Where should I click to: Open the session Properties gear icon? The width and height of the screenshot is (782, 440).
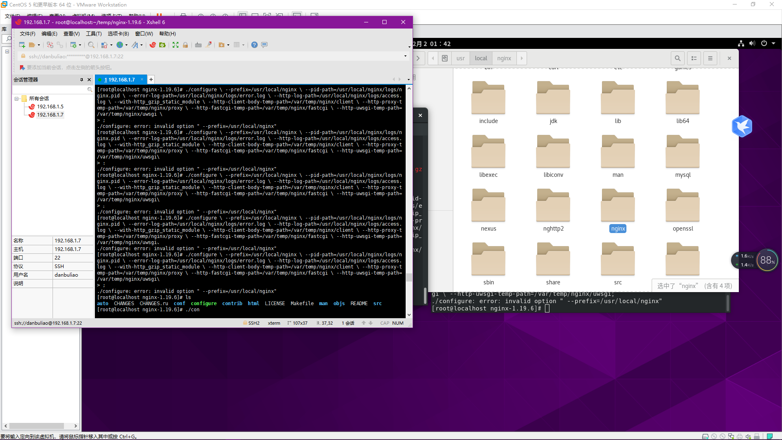[x=73, y=45]
